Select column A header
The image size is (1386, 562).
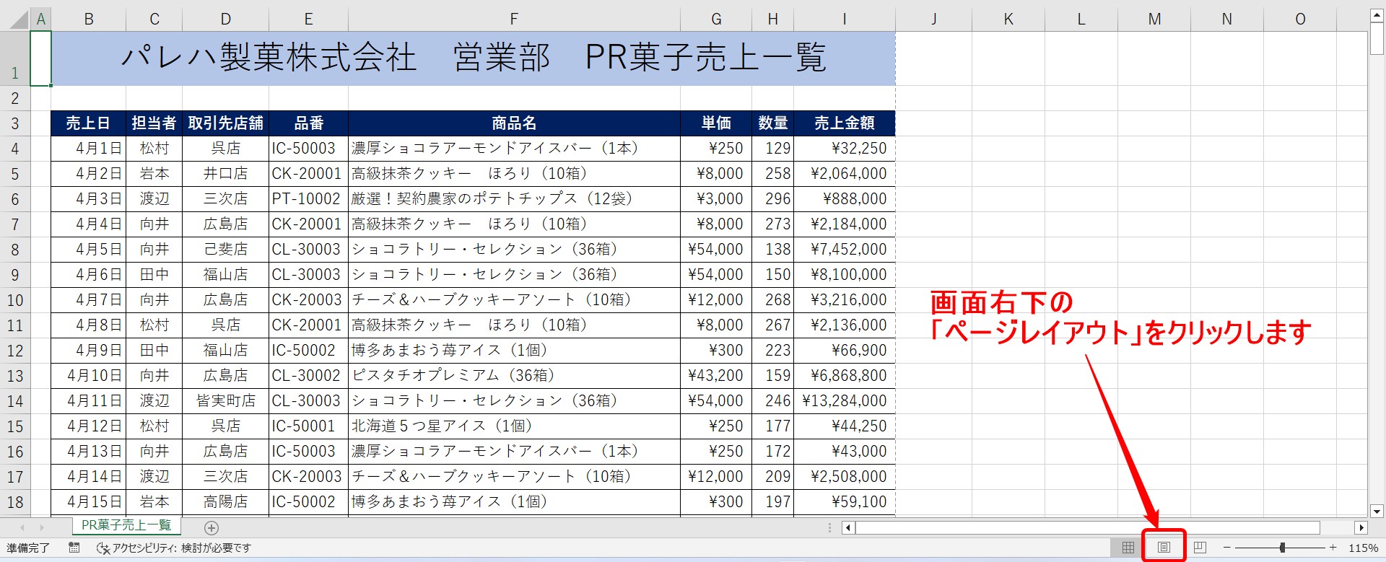click(x=41, y=19)
